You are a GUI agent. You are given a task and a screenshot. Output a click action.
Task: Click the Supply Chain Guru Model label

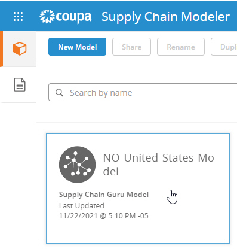104,195
